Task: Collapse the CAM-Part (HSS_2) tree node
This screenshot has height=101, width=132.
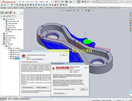Action: (2, 19)
